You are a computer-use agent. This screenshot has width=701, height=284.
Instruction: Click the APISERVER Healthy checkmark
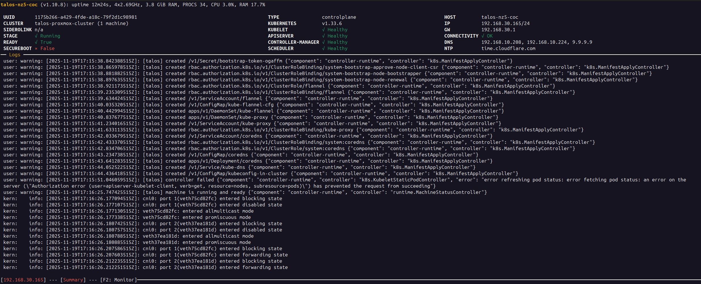(x=323, y=36)
